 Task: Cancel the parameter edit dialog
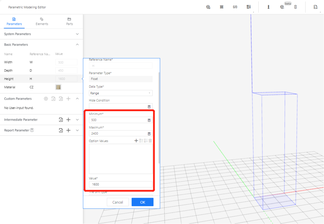[118, 202]
